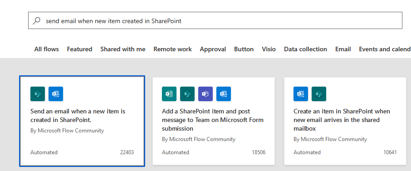
Task: Open 'Send an email when a new item' template
Action: pyautogui.click(x=82, y=121)
